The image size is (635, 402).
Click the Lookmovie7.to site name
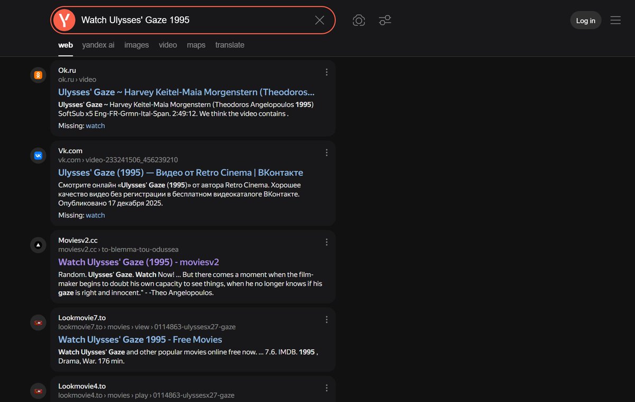(82, 318)
